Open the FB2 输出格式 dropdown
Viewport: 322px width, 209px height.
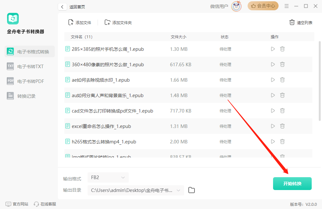[x=108, y=177]
